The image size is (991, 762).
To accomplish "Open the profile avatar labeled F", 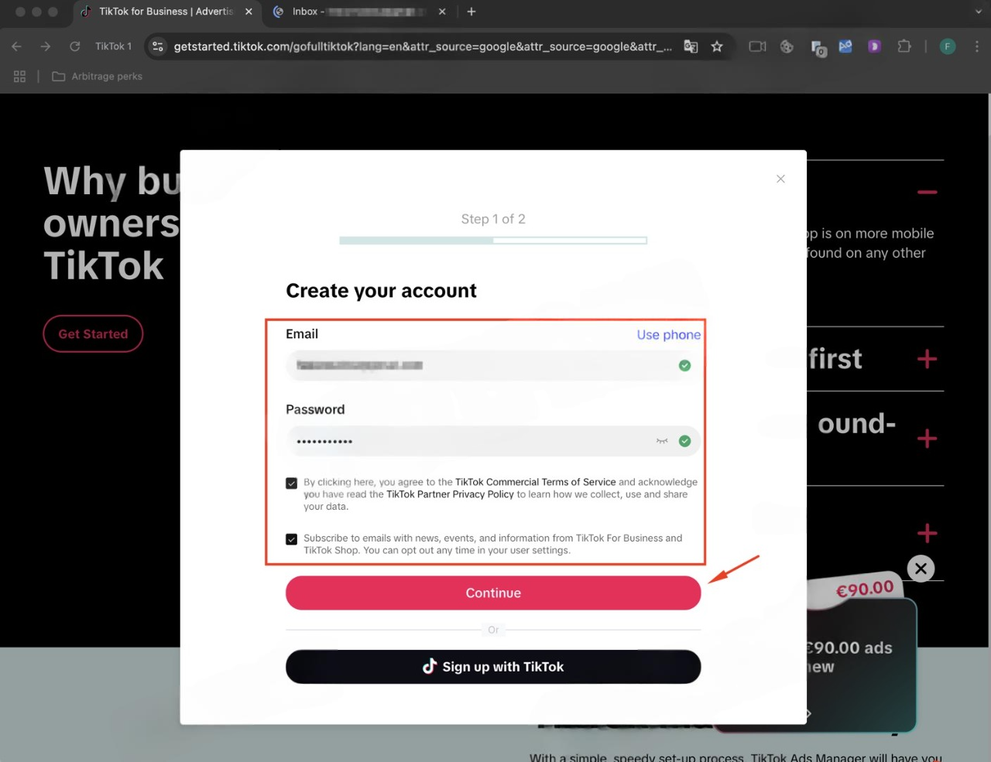I will click(947, 46).
